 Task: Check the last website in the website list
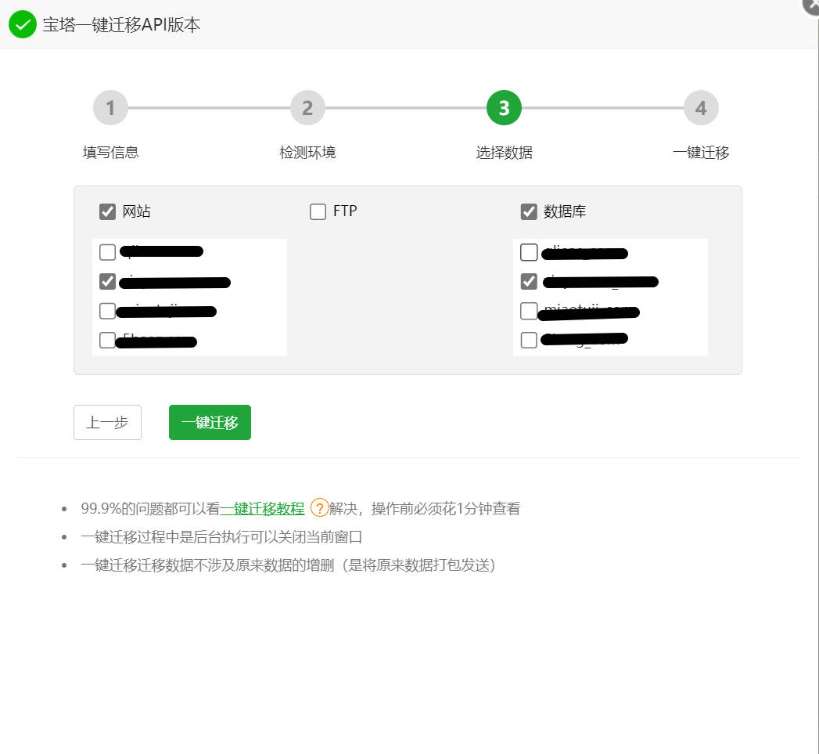pos(107,340)
